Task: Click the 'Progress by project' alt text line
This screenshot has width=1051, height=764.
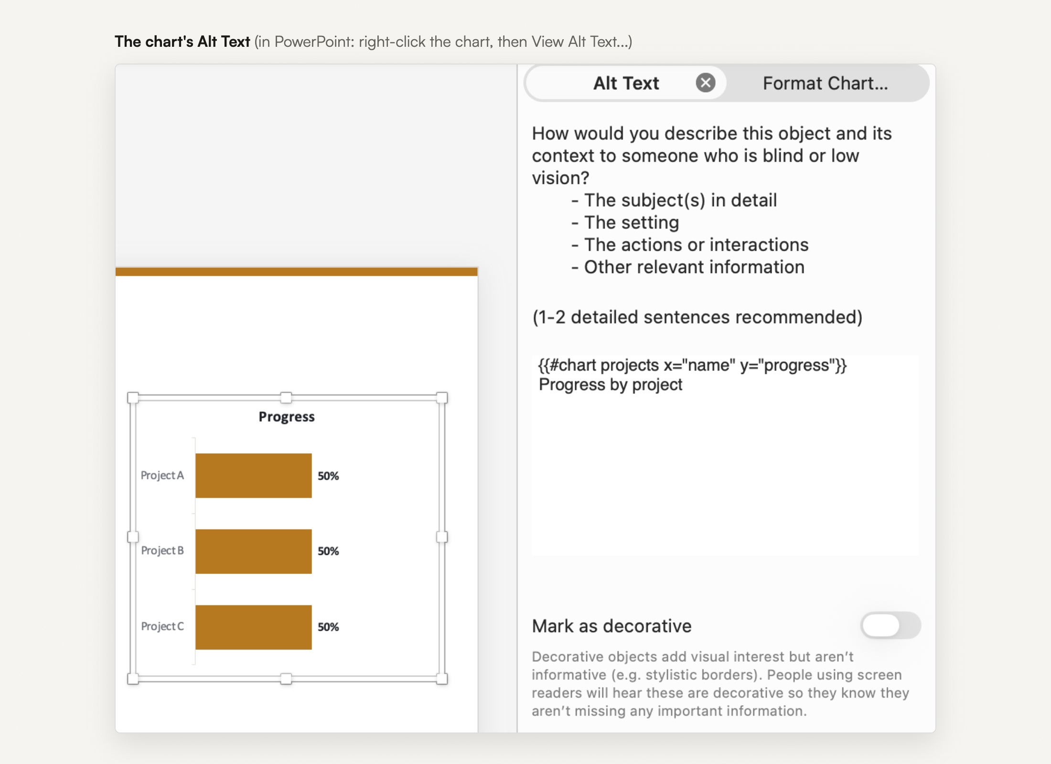Action: point(611,385)
